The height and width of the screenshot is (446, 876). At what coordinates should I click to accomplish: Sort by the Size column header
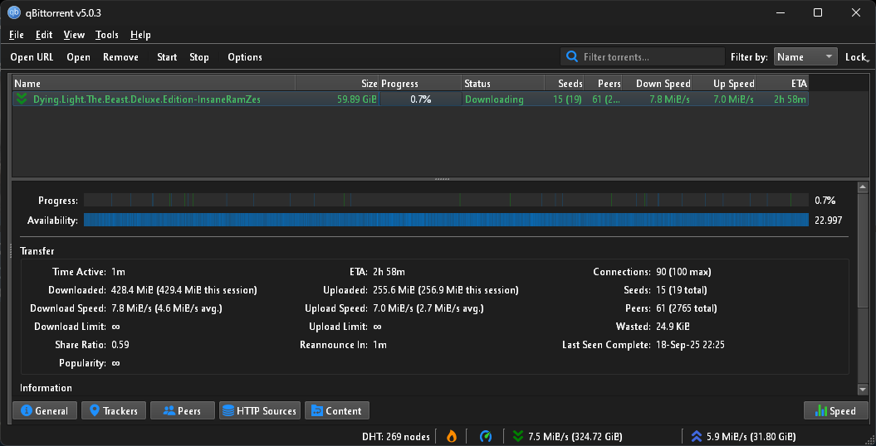coord(337,84)
